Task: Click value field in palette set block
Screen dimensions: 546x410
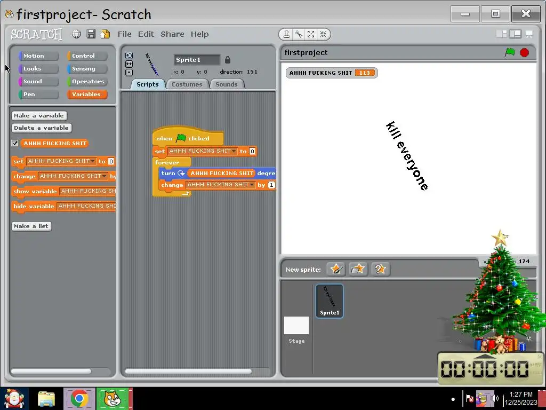Action: point(111,161)
